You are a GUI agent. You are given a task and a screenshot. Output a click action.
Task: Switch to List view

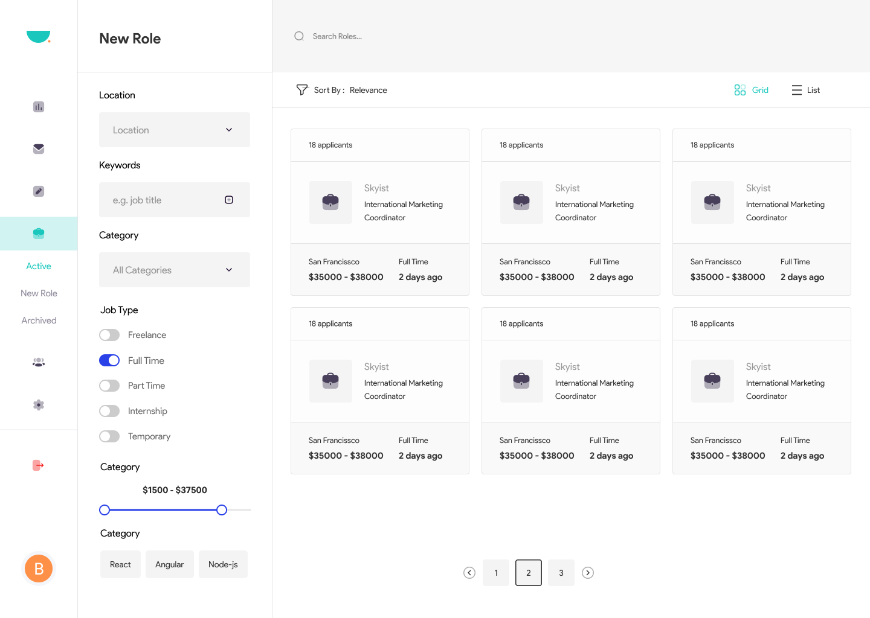[x=806, y=90]
